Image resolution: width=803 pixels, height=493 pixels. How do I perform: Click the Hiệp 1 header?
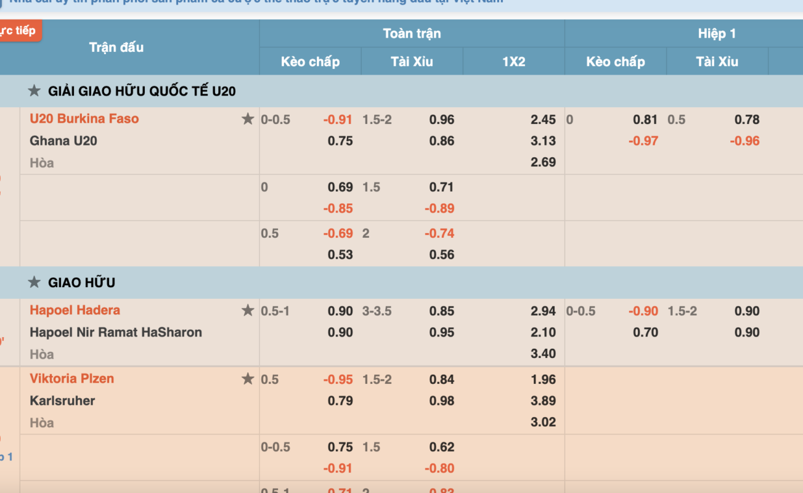(x=717, y=33)
